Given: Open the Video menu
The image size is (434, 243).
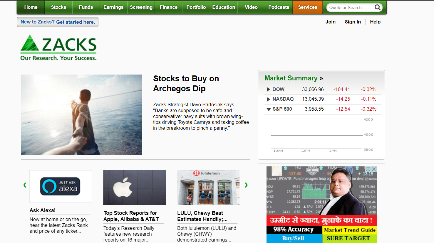Looking at the screenshot, I should point(251,7).
